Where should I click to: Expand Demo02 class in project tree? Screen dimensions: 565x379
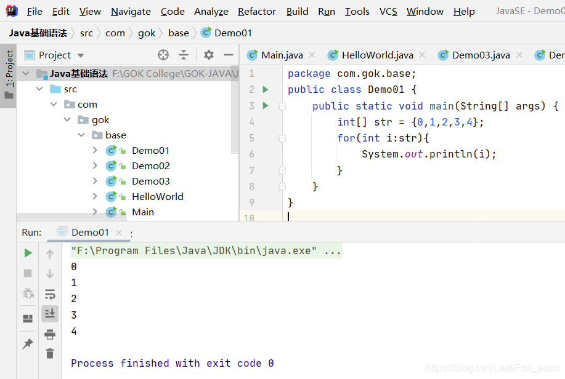(x=95, y=166)
